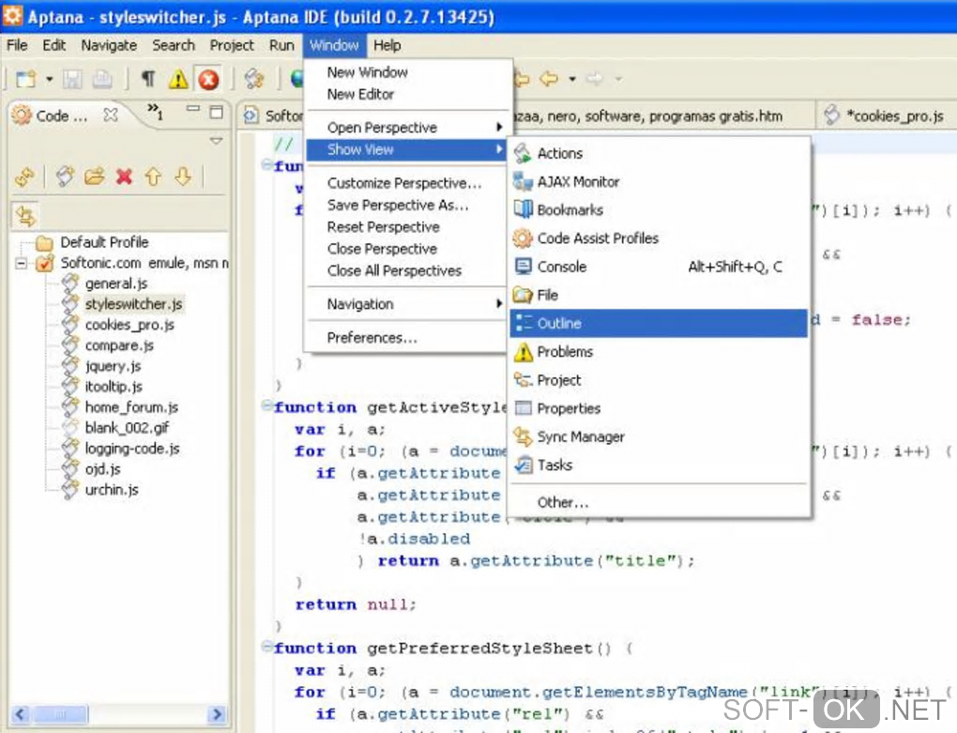Screen dimensions: 957x733
Task: Show the Actions view
Action: point(659,153)
